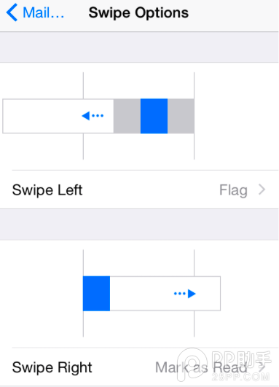
Task: Go back to Mail settings
Action: pos(35,12)
